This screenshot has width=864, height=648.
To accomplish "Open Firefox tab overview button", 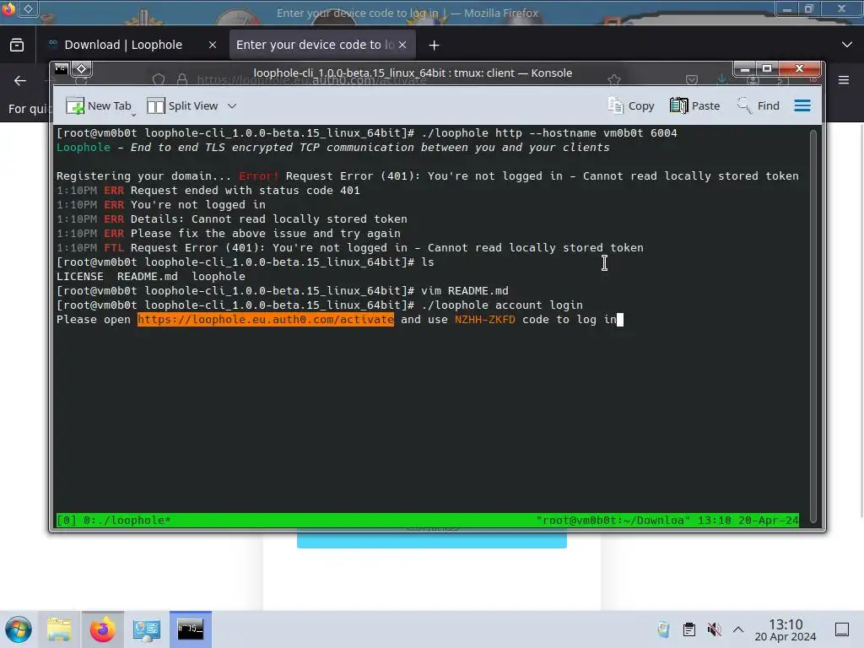I will (x=17, y=45).
